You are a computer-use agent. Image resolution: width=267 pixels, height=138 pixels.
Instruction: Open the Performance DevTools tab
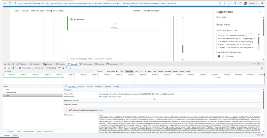click(x=86, y=64)
